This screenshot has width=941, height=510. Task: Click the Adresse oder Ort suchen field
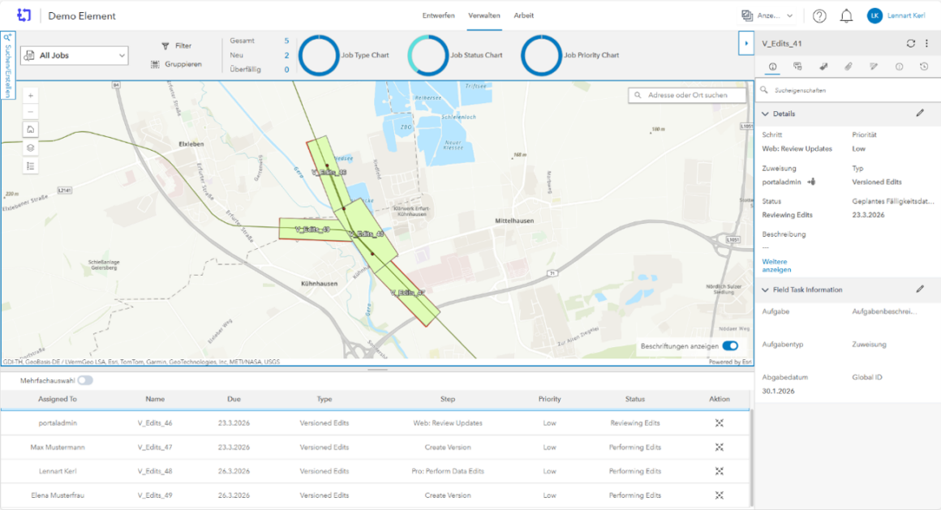click(x=687, y=95)
